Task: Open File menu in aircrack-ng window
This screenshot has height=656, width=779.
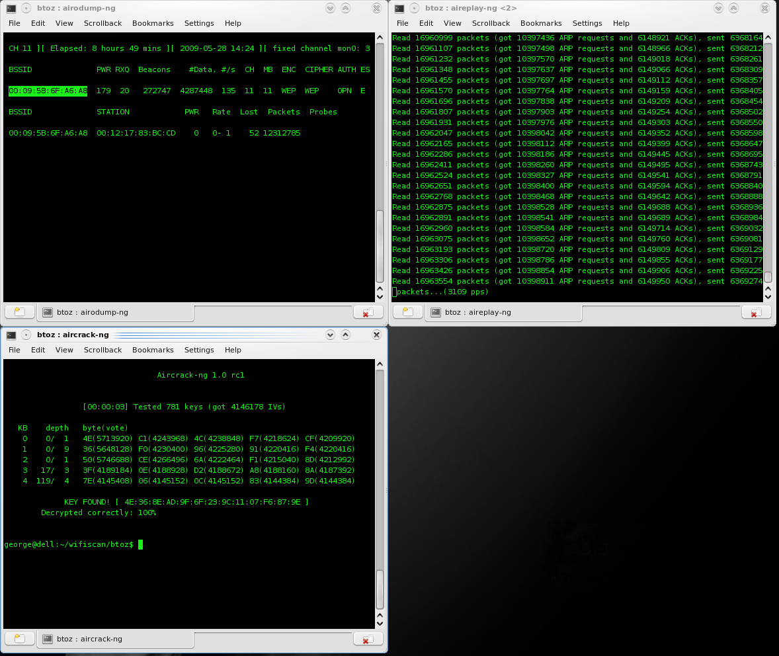Action: point(15,350)
